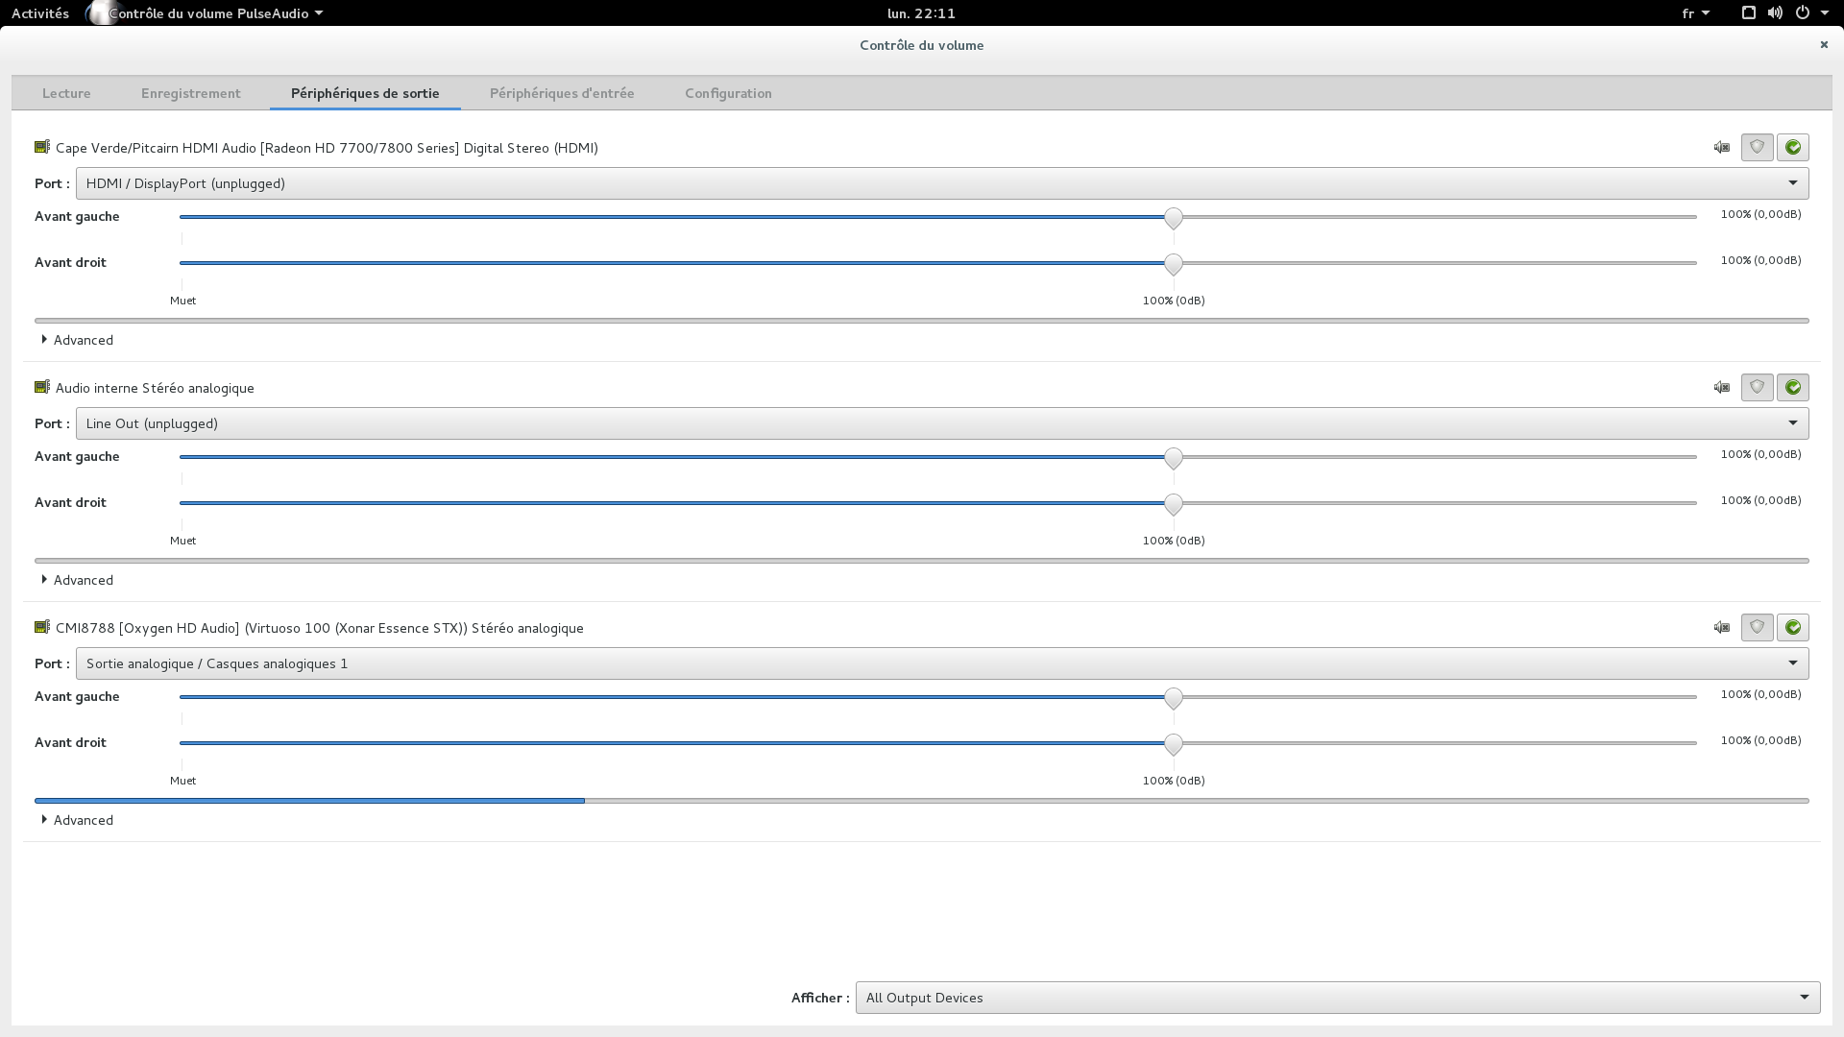Open the HDMI / DisplayPort port dropdown
The height and width of the screenshot is (1037, 1844).
coord(941,183)
